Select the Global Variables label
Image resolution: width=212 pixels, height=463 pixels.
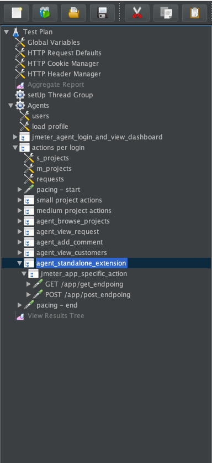click(54, 43)
